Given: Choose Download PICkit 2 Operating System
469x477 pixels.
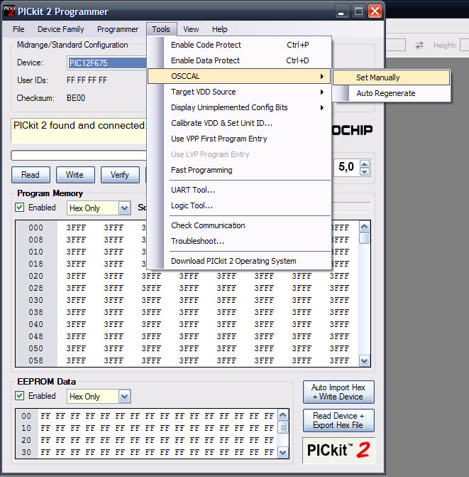Looking at the screenshot, I should tap(239, 261).
